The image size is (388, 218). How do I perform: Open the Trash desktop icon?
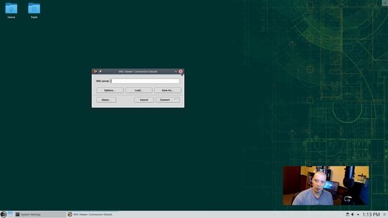[x=34, y=10]
